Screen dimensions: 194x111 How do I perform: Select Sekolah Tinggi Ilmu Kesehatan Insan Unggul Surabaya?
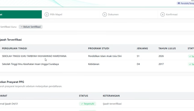tap(30, 64)
